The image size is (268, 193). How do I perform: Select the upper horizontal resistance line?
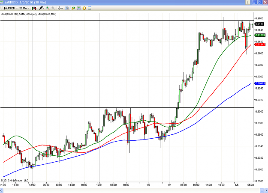[x=127, y=21]
